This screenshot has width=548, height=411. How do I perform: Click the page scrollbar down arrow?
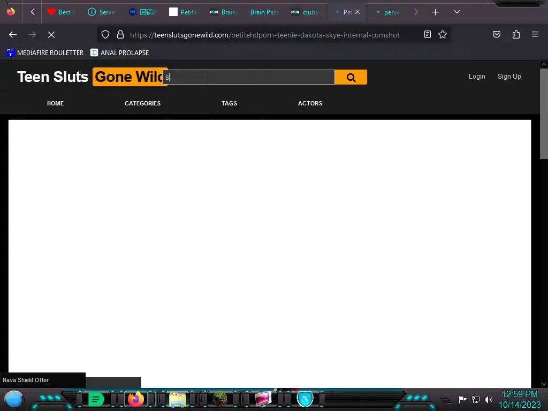click(544, 384)
